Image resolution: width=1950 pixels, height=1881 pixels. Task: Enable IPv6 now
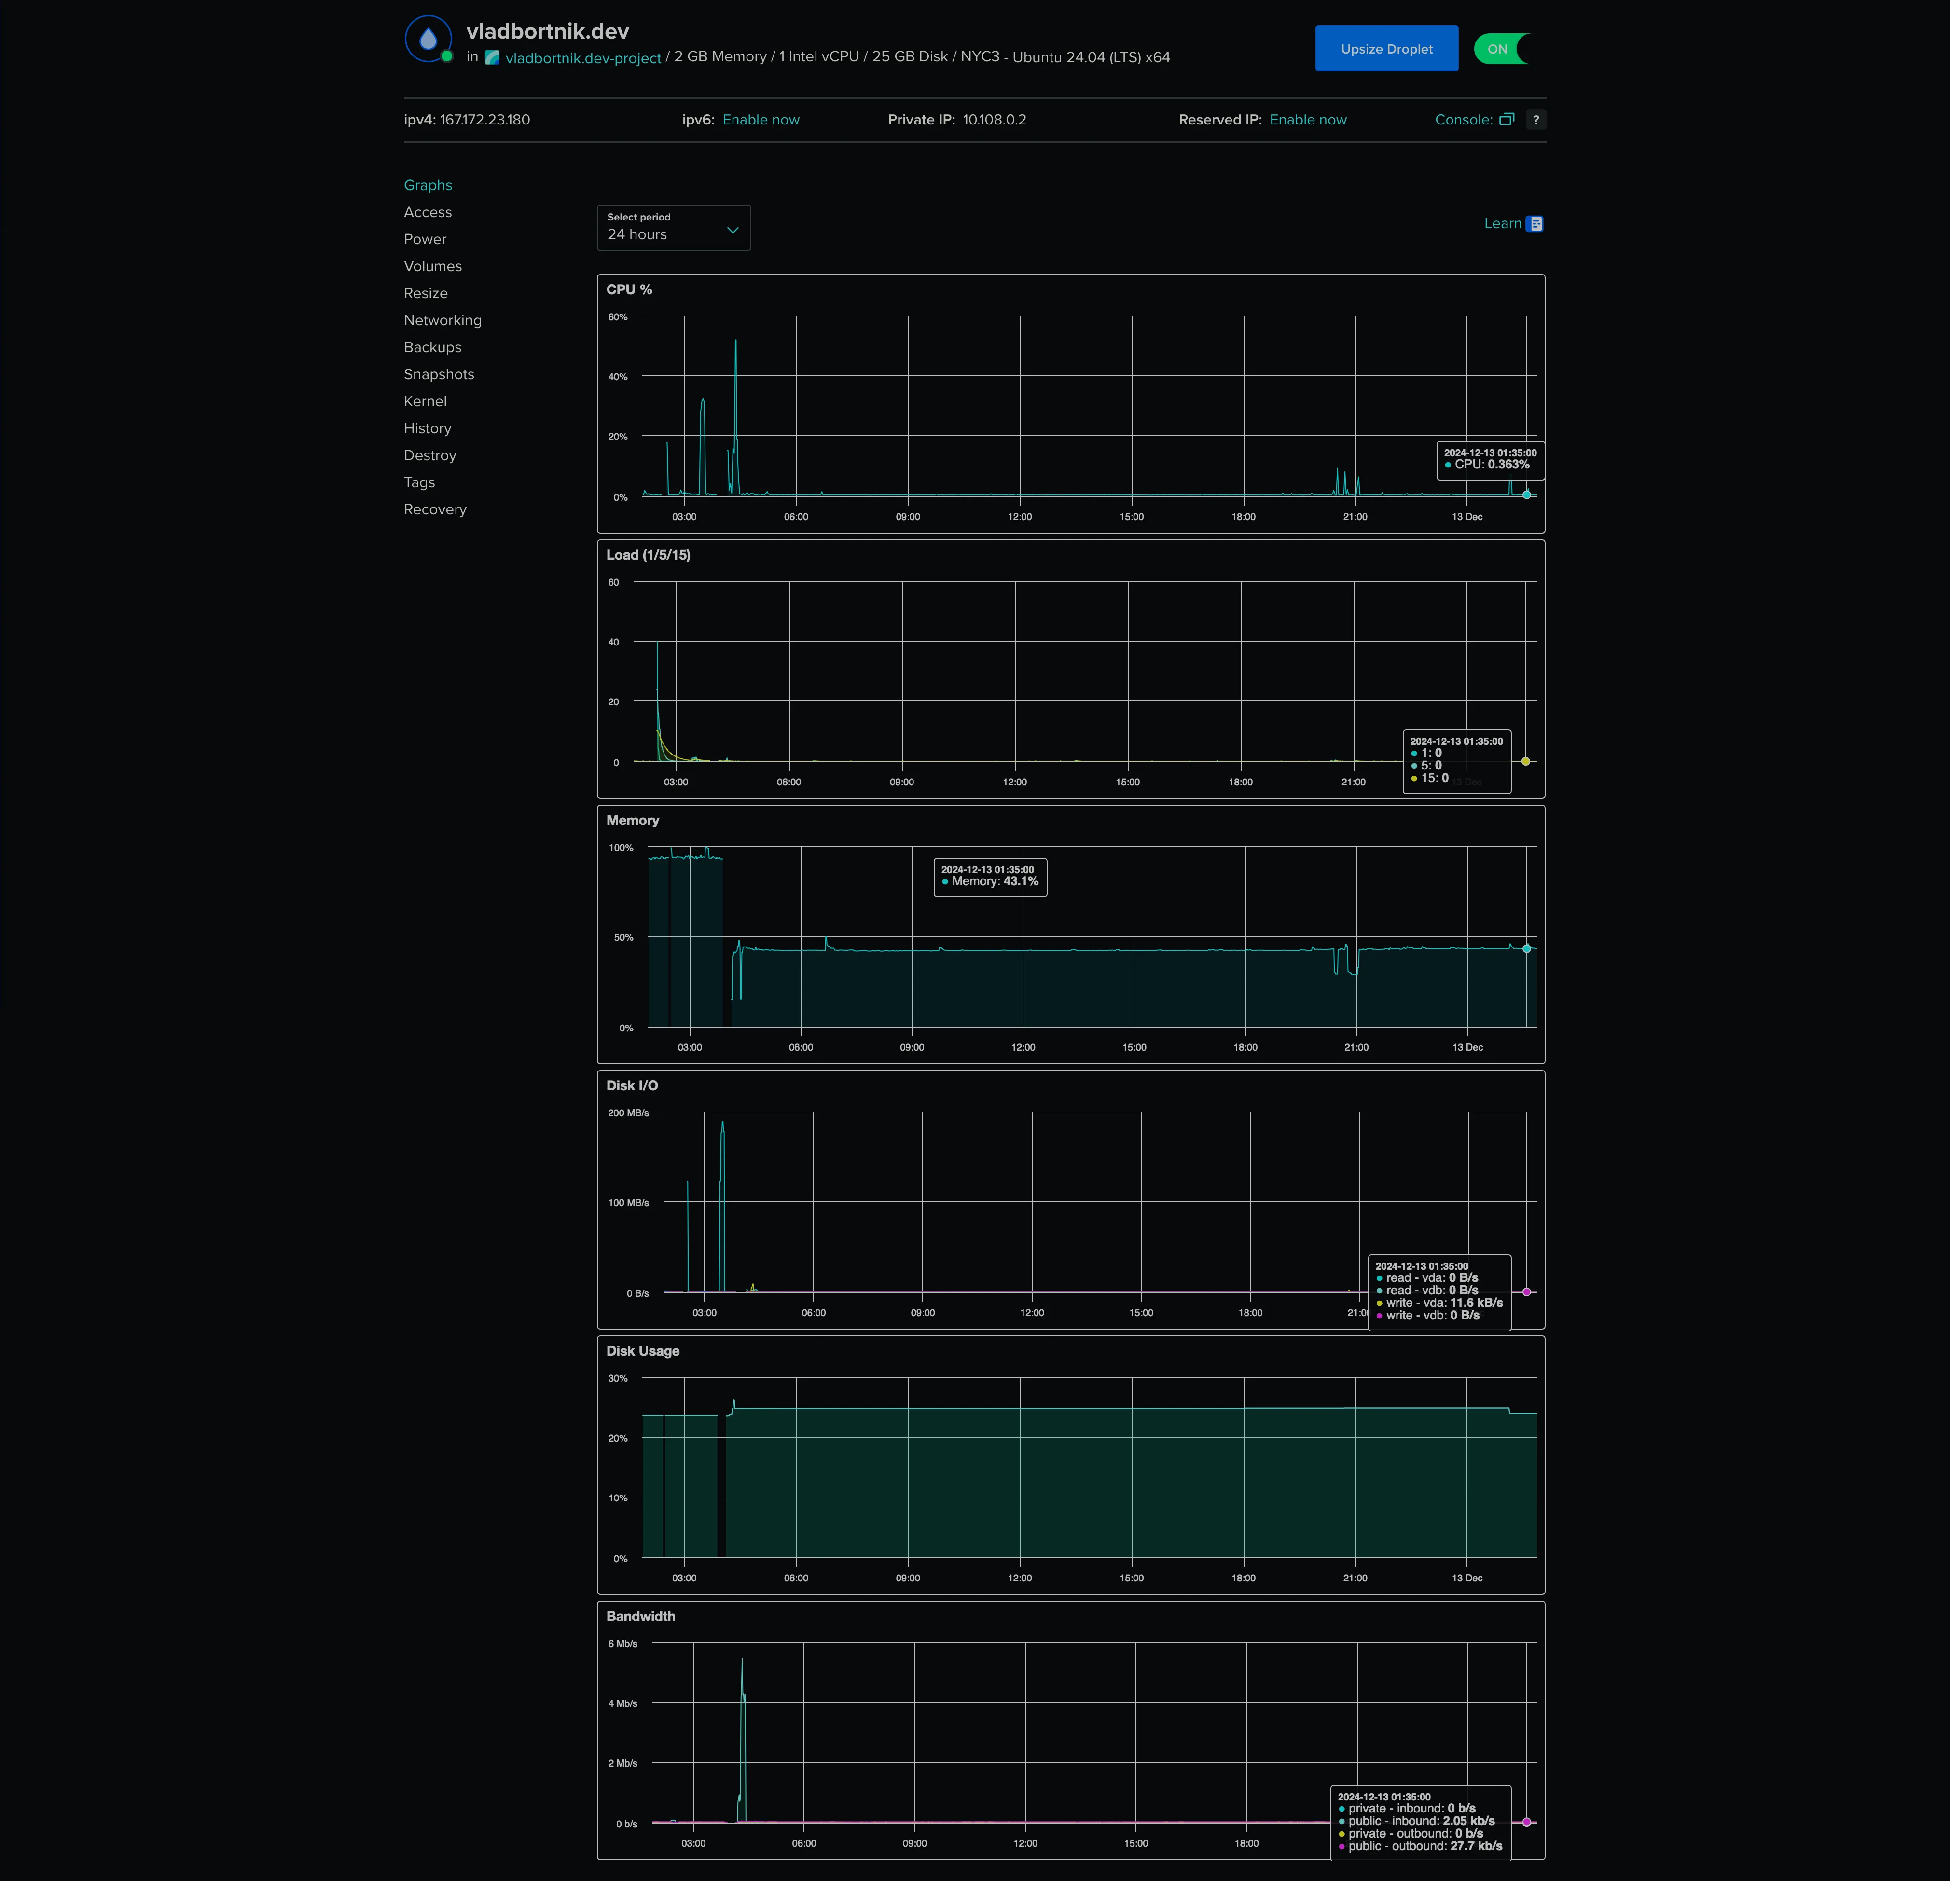pos(760,119)
